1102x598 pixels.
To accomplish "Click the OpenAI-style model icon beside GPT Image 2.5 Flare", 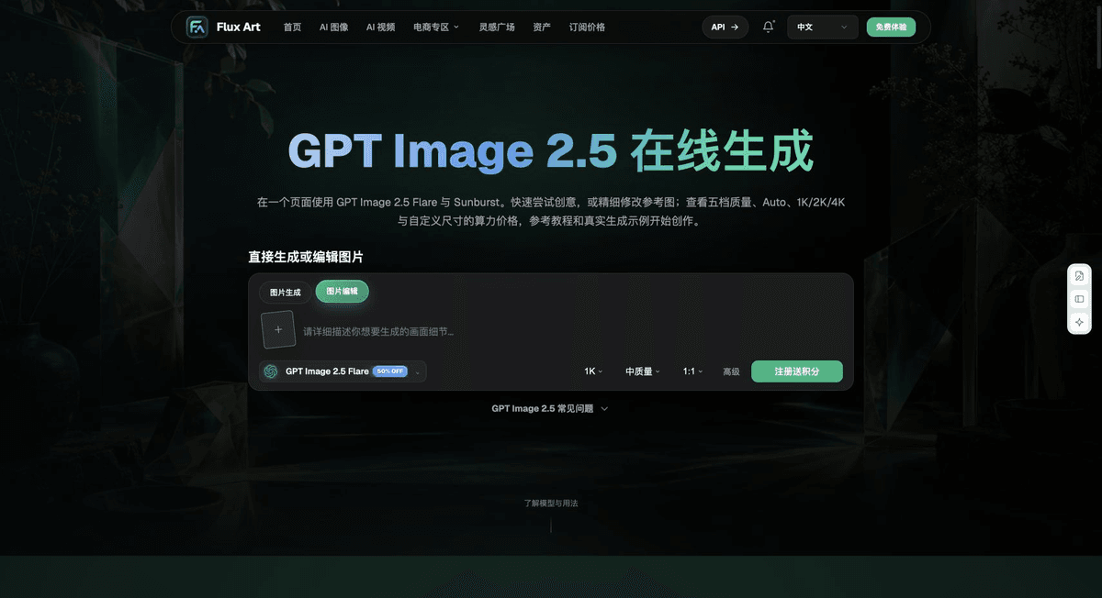I will tap(271, 371).
